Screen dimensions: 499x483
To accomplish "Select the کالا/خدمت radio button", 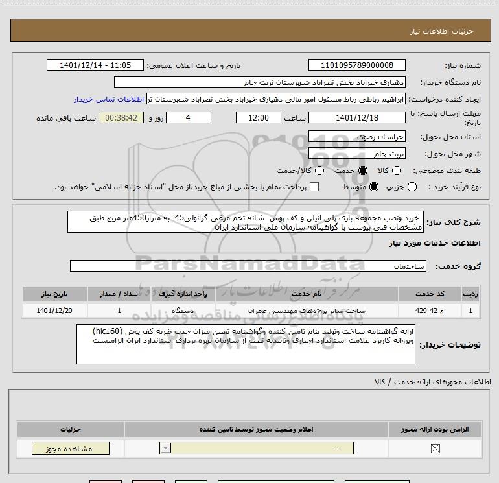I will (319, 171).
